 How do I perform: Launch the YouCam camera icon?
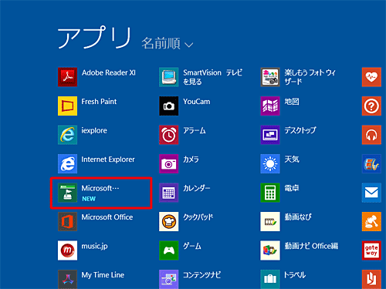coord(169,106)
